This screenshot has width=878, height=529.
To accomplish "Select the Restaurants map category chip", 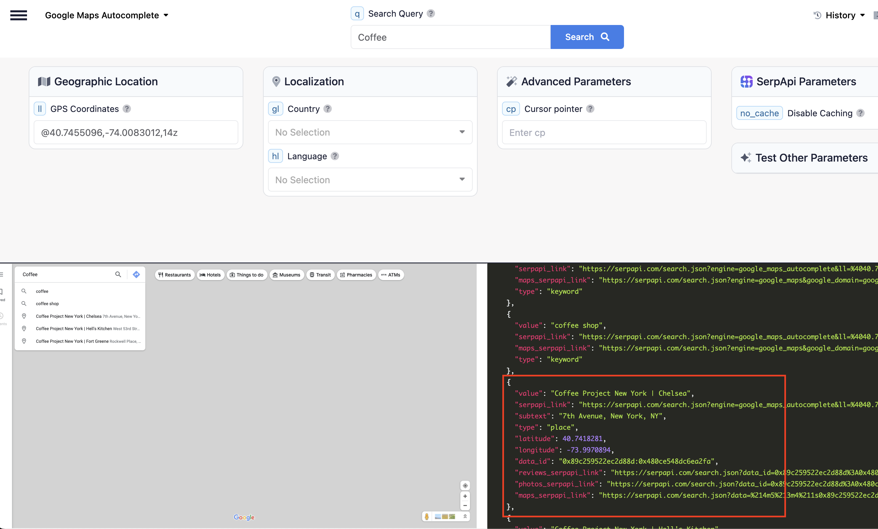I will click(x=175, y=275).
